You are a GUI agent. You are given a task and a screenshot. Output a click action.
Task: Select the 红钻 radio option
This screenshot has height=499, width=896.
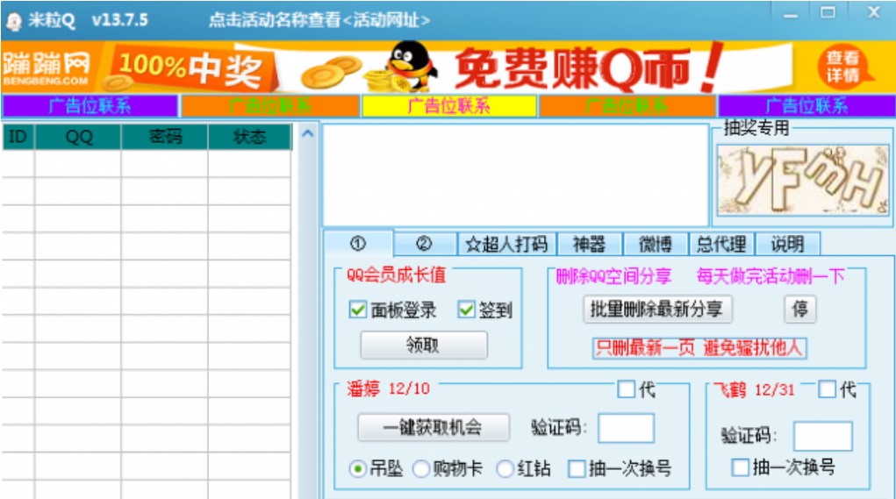pyautogui.click(x=505, y=468)
